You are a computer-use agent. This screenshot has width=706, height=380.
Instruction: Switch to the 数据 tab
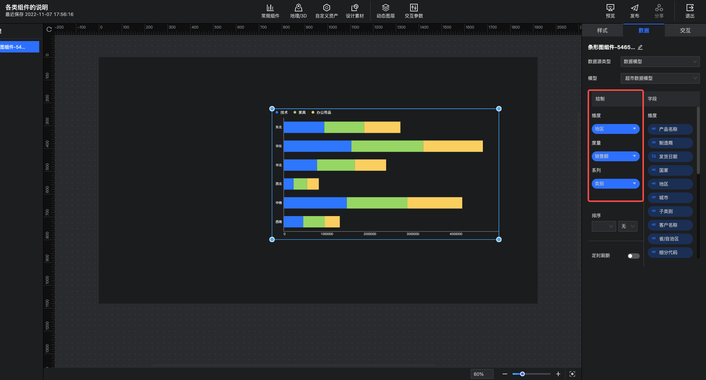coord(644,30)
